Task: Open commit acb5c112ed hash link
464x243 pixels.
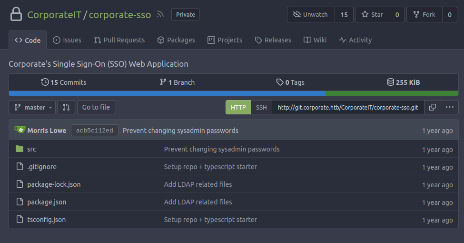Action: (x=94, y=131)
